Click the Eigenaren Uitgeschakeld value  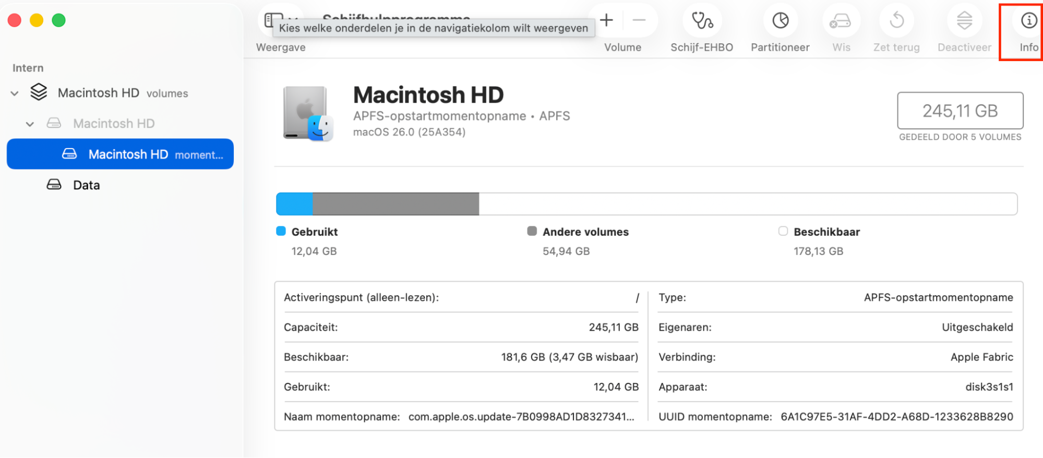(977, 327)
